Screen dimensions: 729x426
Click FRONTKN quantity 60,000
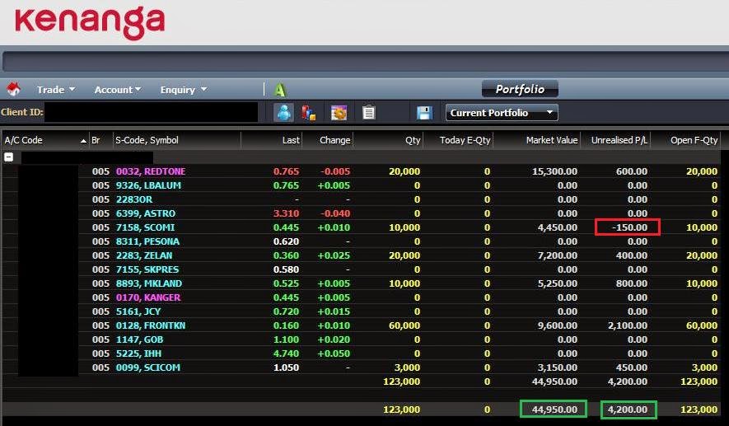click(404, 325)
